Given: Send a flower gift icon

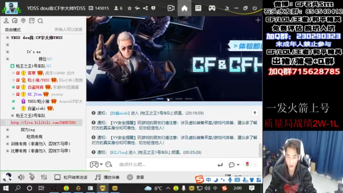Looking at the screenshot, I should (247, 164).
